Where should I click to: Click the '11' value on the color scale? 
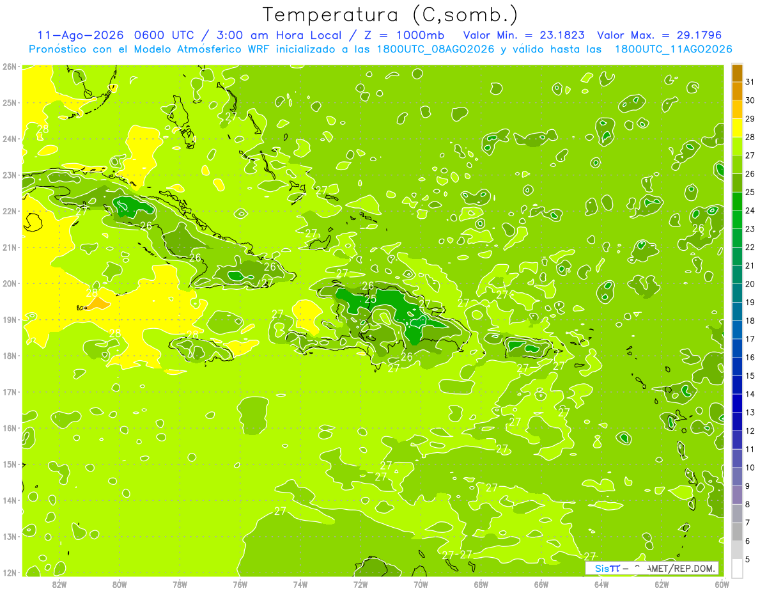click(x=750, y=449)
